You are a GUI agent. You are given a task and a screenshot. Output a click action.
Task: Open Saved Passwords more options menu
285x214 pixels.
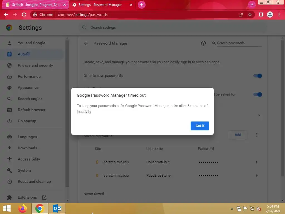(257, 135)
